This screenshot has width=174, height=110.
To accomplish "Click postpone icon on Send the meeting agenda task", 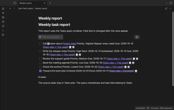I will coord(133,63).
